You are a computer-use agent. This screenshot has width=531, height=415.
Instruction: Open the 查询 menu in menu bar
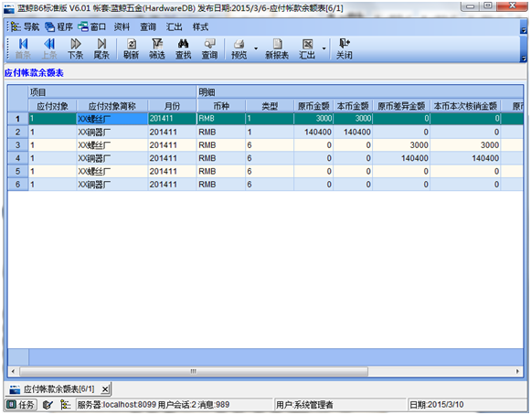[x=148, y=27]
